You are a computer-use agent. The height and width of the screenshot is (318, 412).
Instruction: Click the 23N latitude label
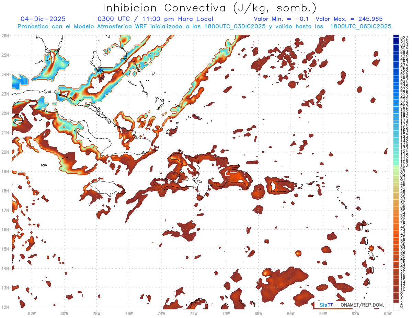coord(5,94)
